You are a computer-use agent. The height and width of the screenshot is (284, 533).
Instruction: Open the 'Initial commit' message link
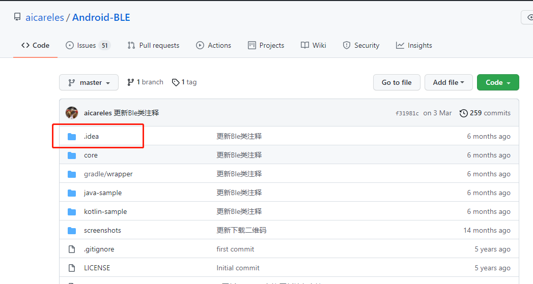click(x=238, y=268)
